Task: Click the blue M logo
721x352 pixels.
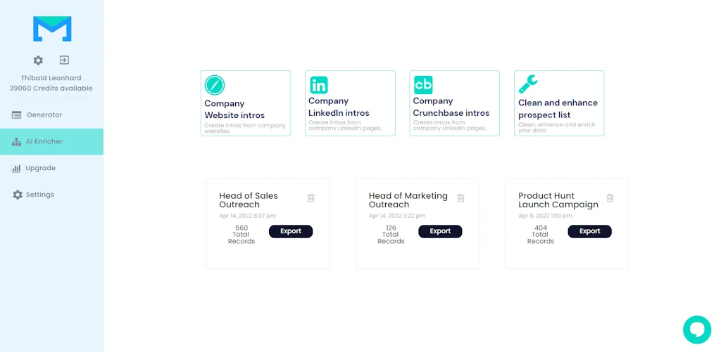Action: coord(52,29)
